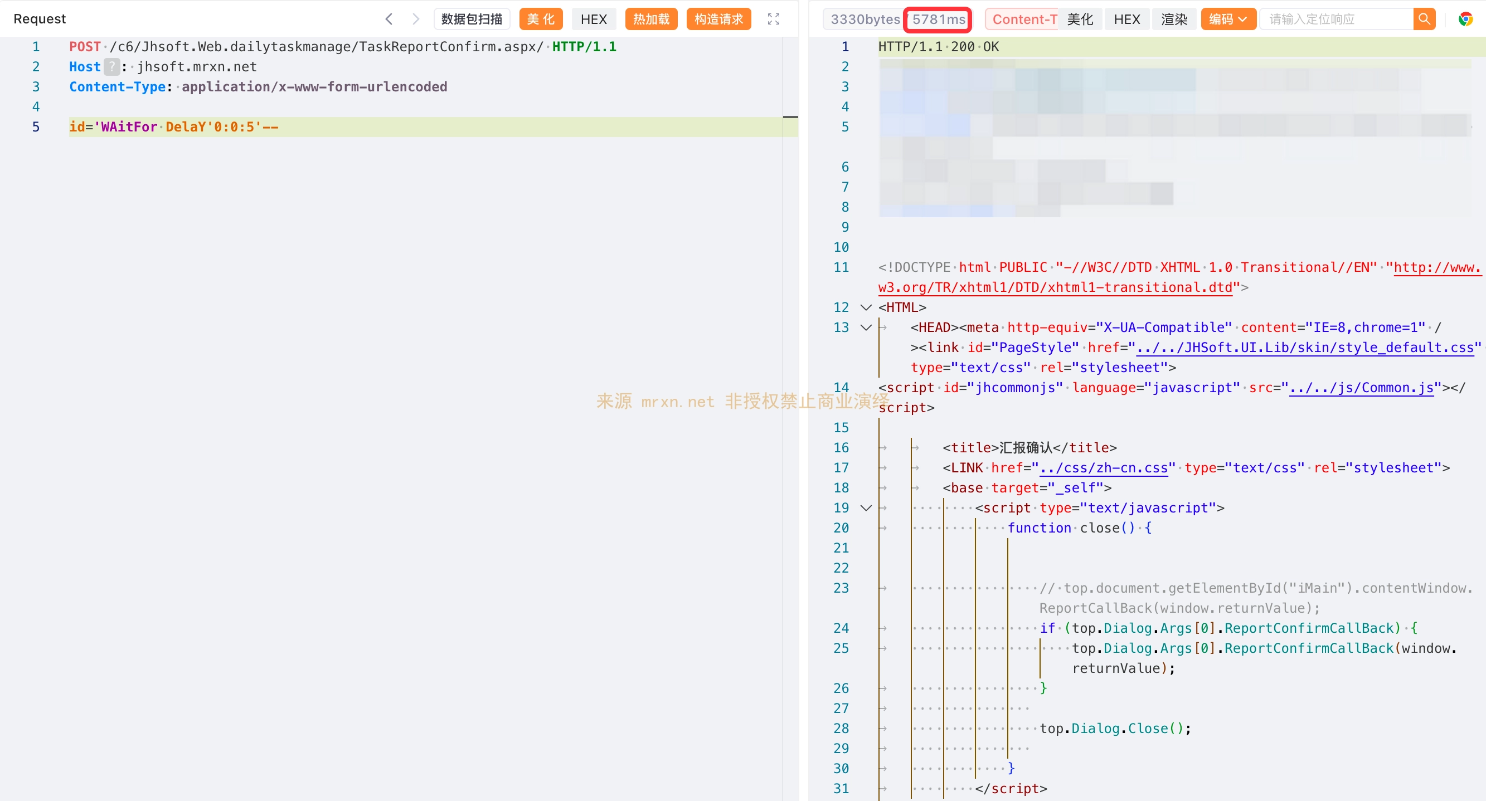Click the 构造请求 button
This screenshot has width=1486, height=801.
719,19
